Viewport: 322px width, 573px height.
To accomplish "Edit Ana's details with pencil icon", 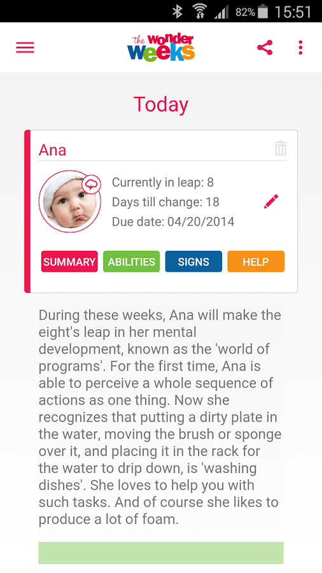I will coord(271,201).
